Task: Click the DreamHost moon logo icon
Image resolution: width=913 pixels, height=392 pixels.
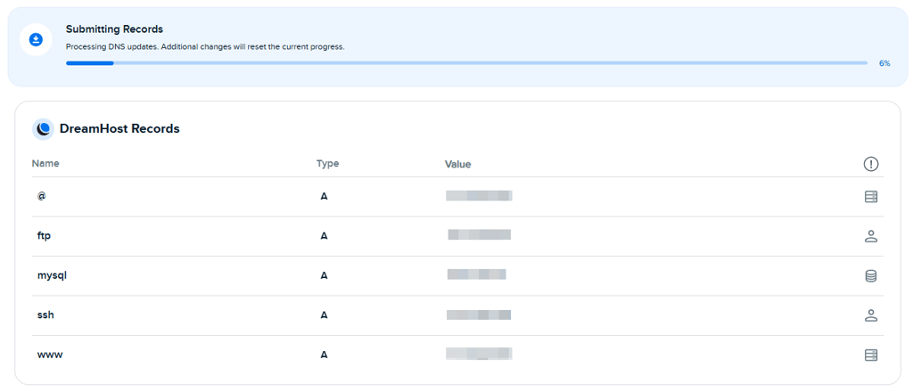Action: (x=43, y=129)
